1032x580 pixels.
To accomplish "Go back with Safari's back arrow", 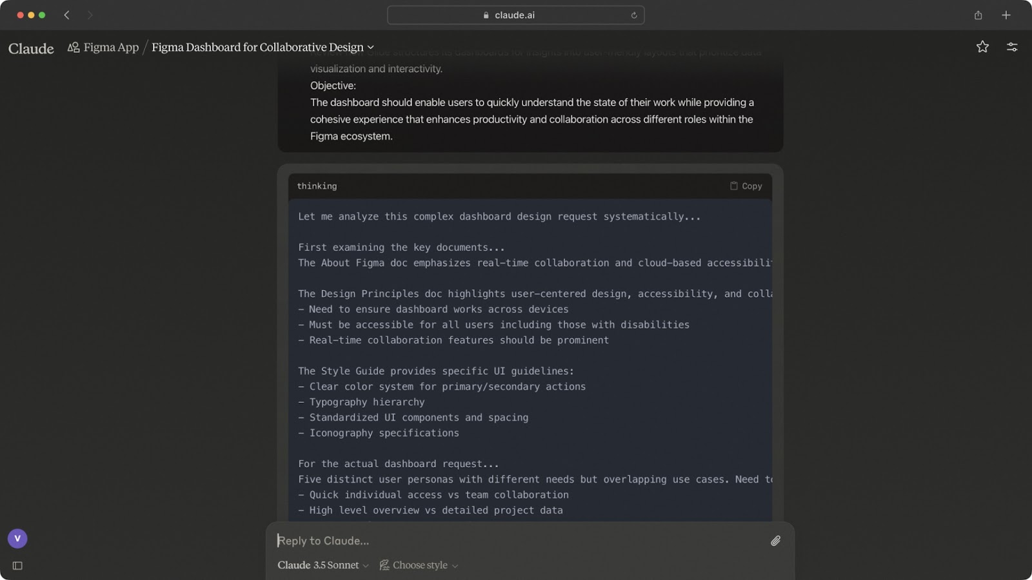I will click(x=66, y=15).
